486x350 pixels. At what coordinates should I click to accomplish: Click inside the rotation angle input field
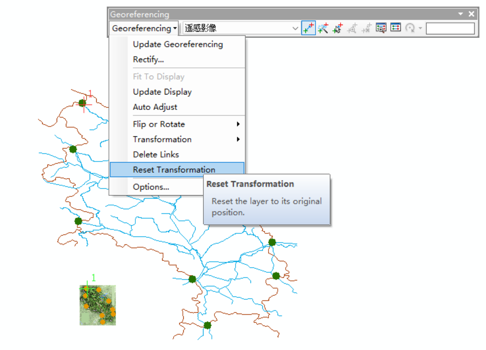coord(450,28)
